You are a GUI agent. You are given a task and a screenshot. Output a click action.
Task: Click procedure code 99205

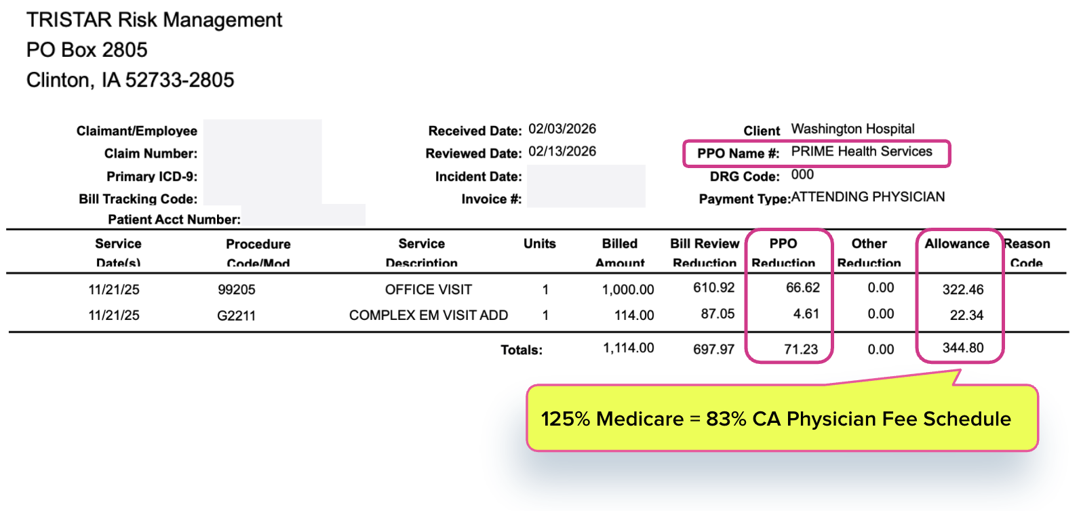tap(237, 290)
